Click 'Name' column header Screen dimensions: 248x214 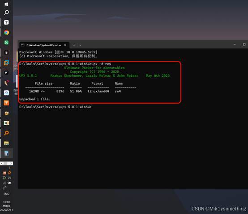[x=119, y=83]
